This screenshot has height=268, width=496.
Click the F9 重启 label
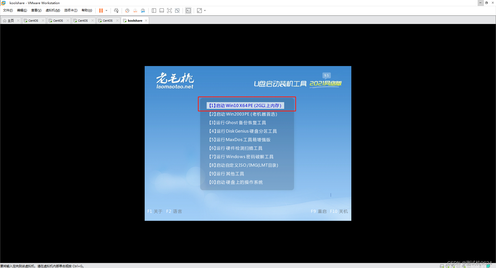(x=319, y=211)
